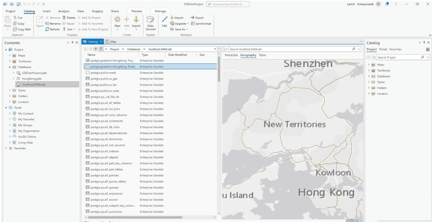The width and height of the screenshot is (432, 222).
Task: Switch to the Metadata tab
Action: click(231, 55)
